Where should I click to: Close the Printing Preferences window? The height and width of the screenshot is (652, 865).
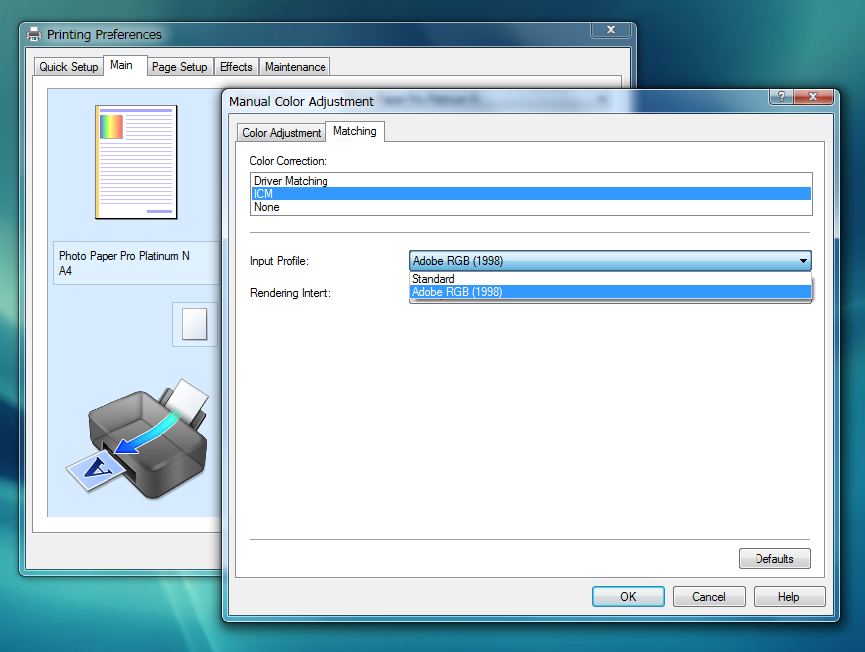pos(610,30)
